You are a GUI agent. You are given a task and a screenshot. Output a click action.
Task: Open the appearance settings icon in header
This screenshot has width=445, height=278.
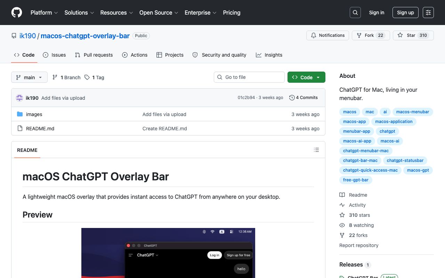pyautogui.click(x=428, y=13)
